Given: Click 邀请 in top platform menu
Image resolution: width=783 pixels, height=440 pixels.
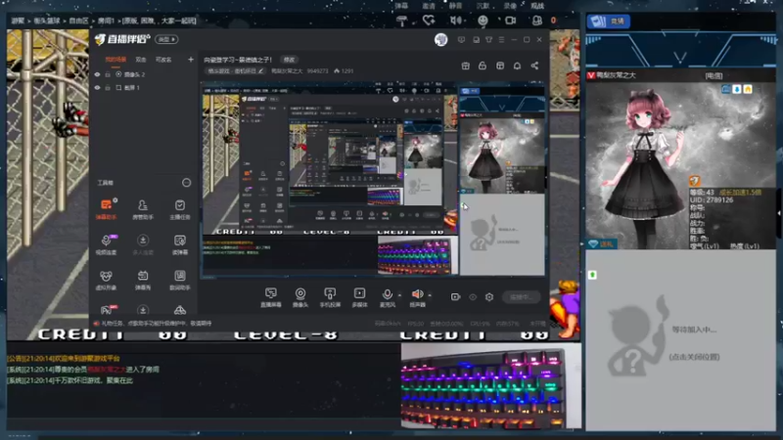Looking at the screenshot, I should 429,6.
